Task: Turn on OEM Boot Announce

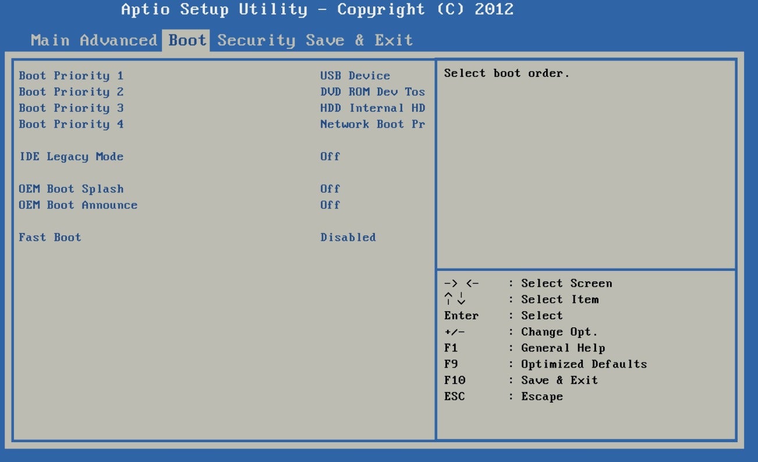Action: (x=78, y=205)
